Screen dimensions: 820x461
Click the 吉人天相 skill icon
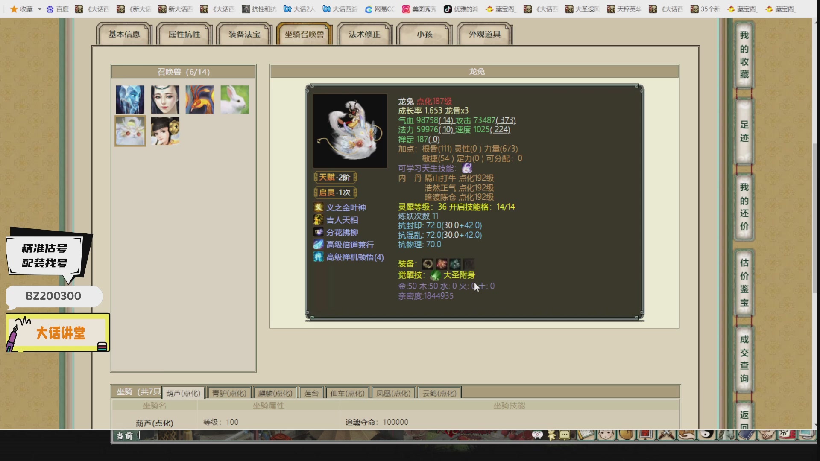(319, 220)
